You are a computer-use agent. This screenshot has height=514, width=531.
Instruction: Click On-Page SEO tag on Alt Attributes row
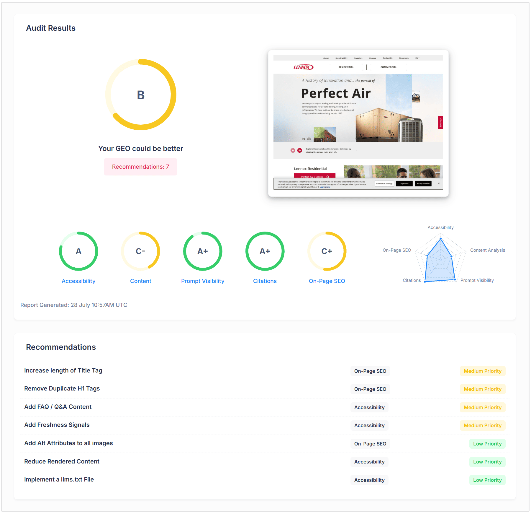click(370, 444)
